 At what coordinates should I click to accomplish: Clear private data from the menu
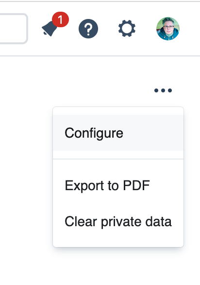[118, 221]
